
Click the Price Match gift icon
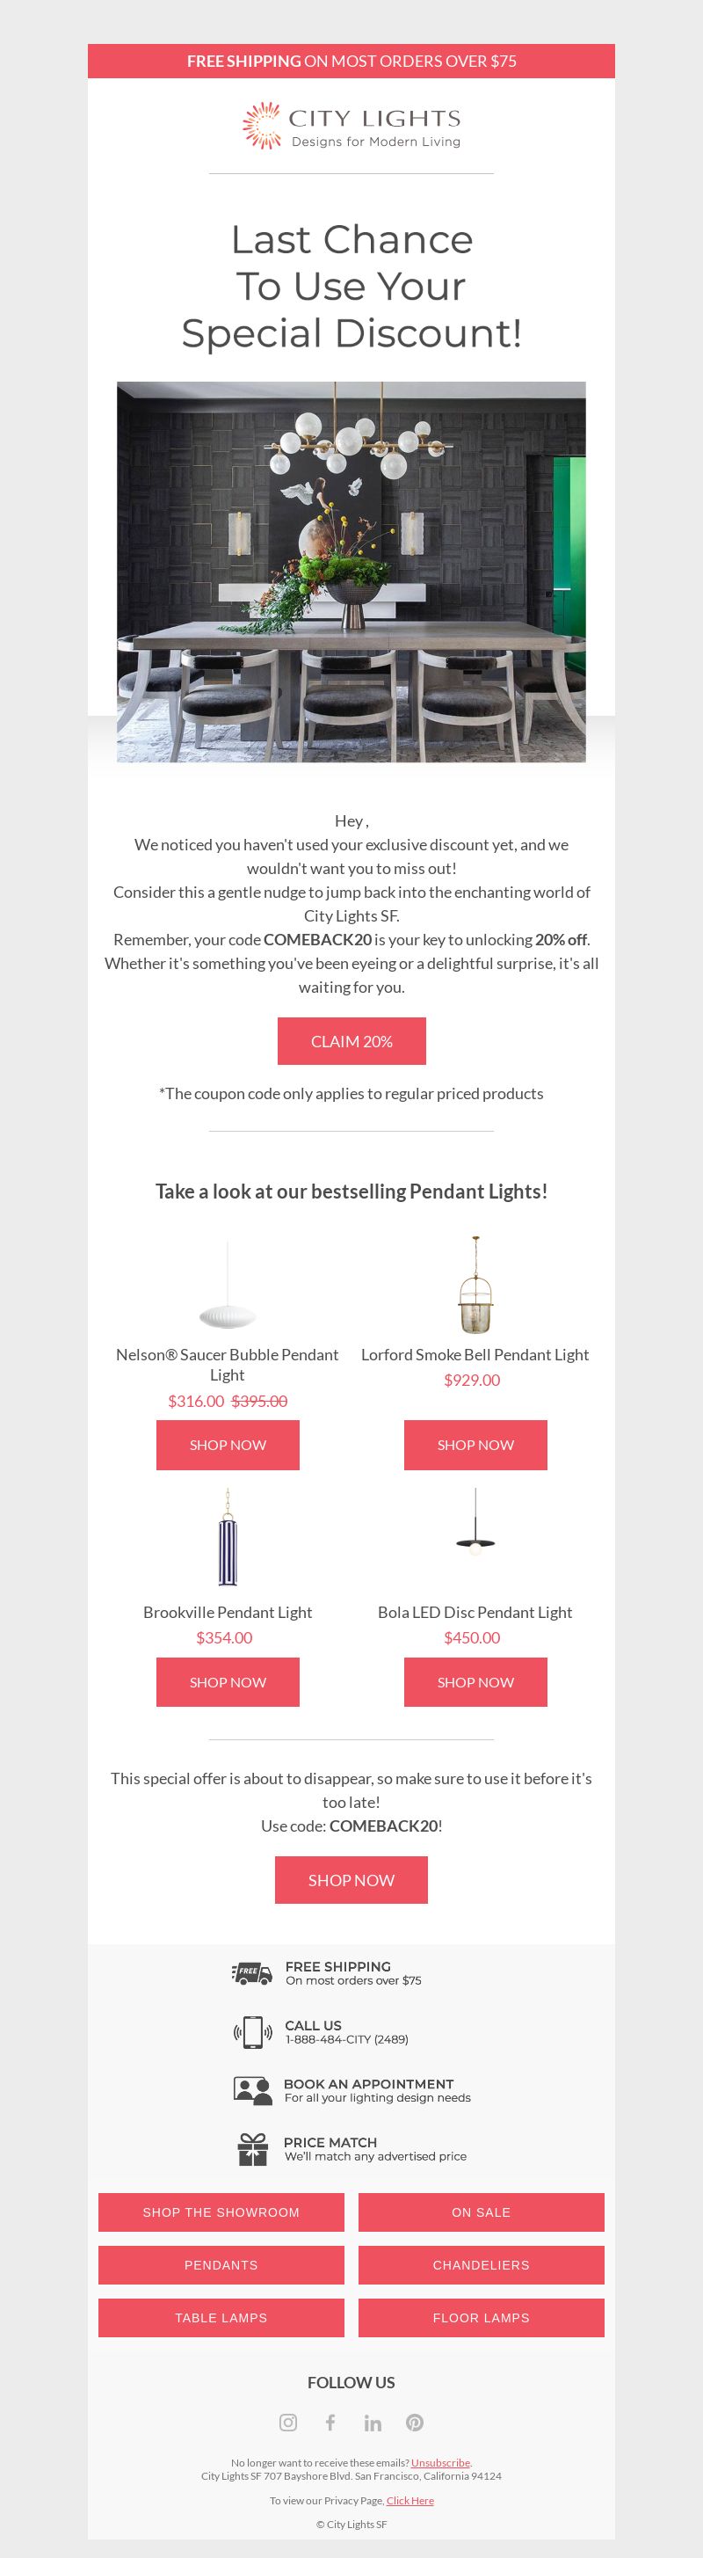tap(252, 2149)
